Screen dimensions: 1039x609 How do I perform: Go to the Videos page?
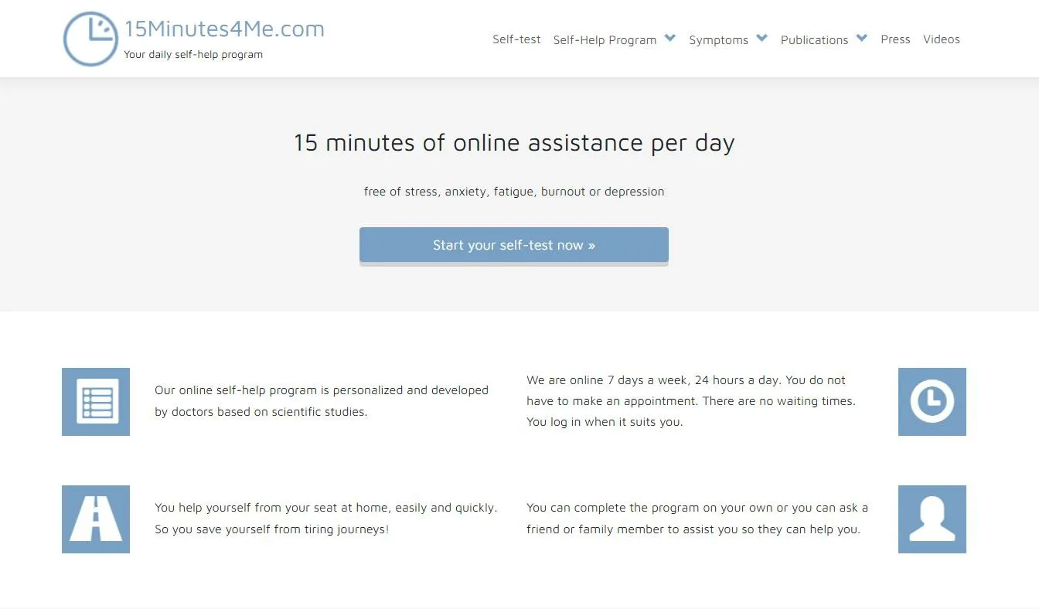(x=942, y=39)
